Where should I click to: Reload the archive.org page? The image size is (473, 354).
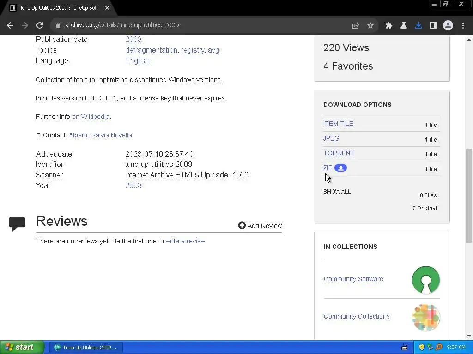[x=40, y=25]
